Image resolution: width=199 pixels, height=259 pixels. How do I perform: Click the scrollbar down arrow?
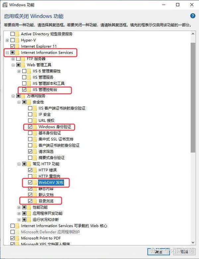(x=193, y=242)
